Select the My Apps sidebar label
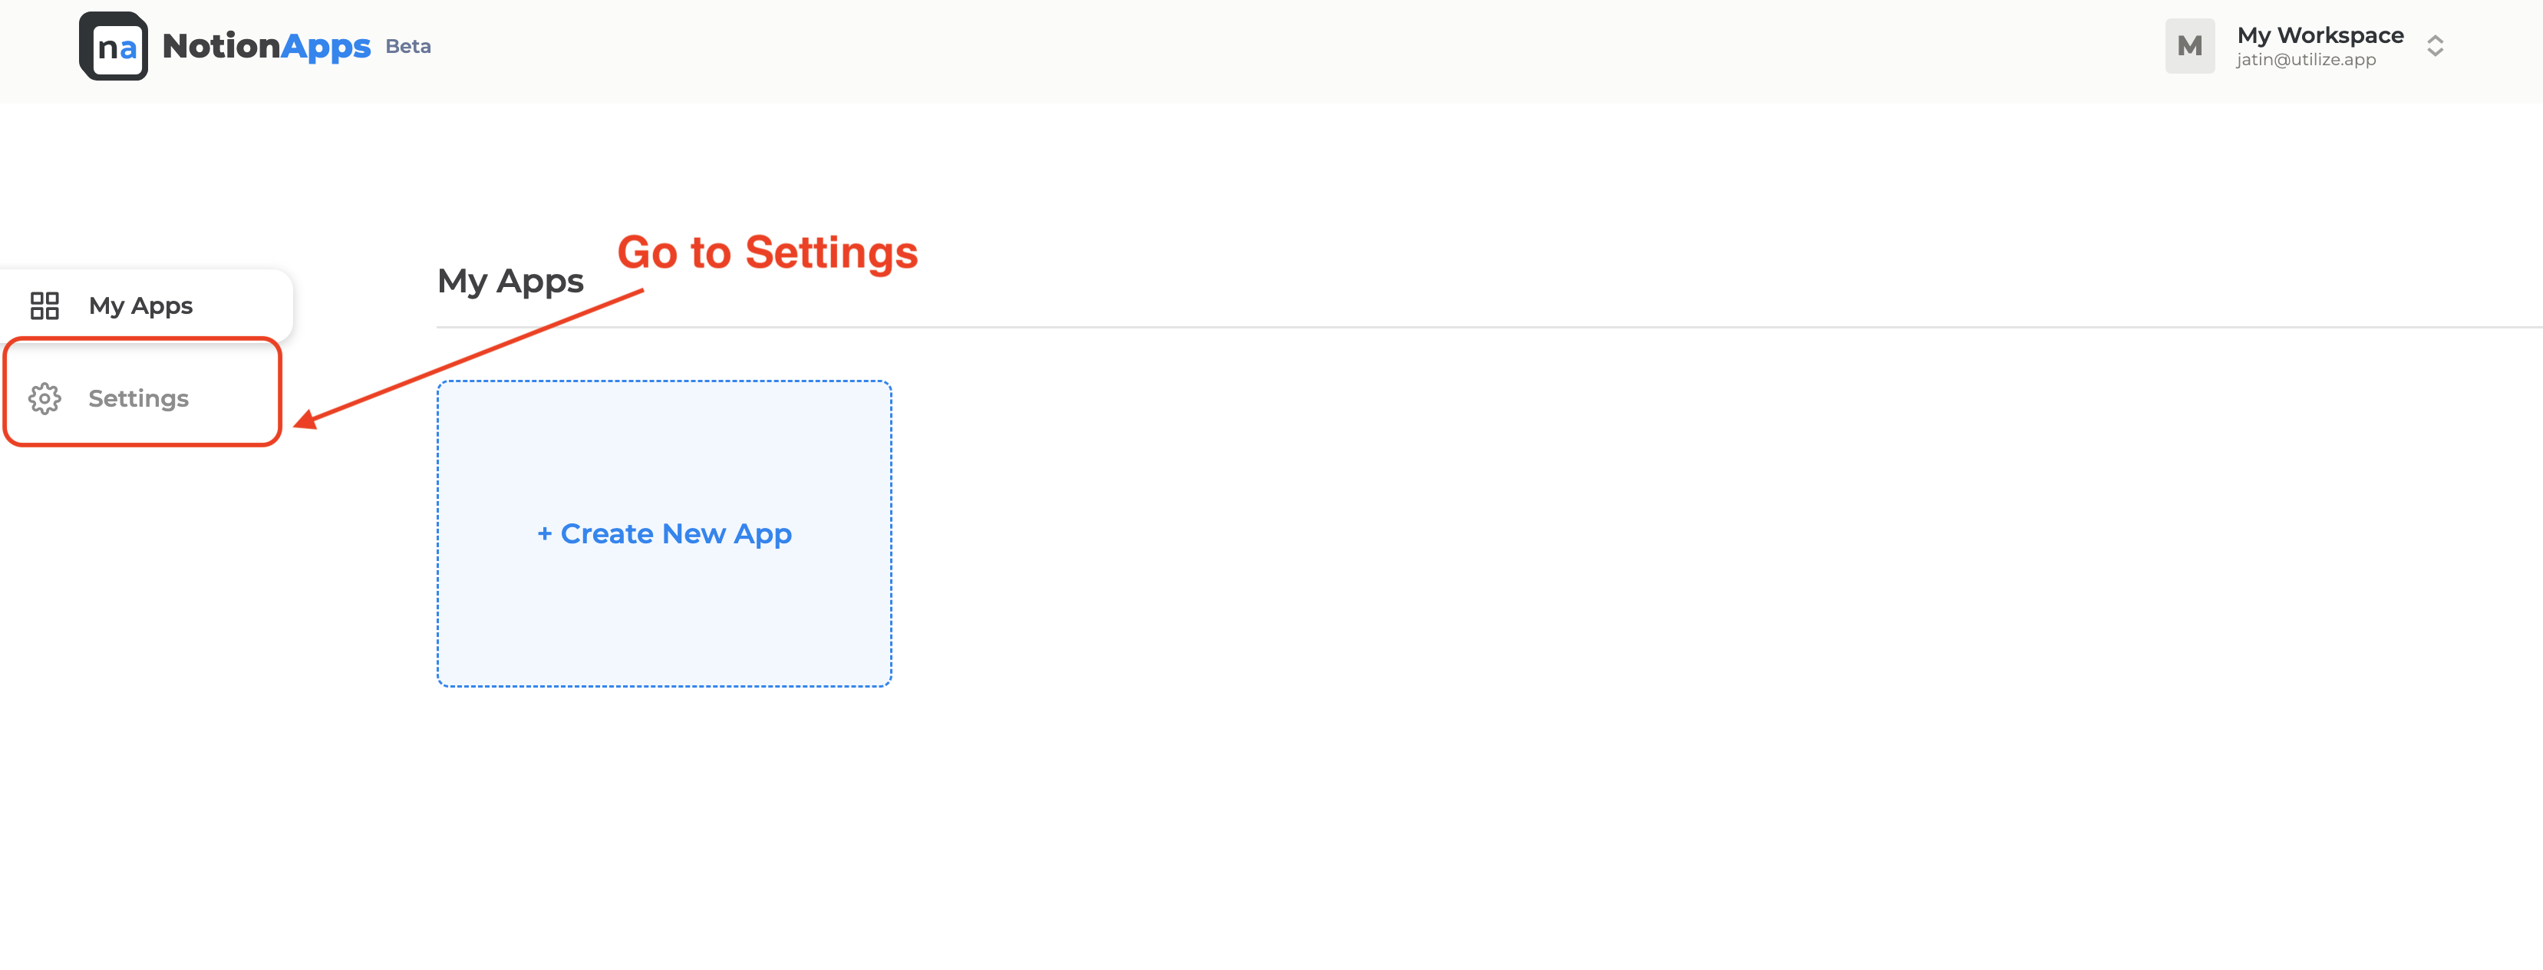This screenshot has height=970, width=2543. pyautogui.click(x=140, y=306)
